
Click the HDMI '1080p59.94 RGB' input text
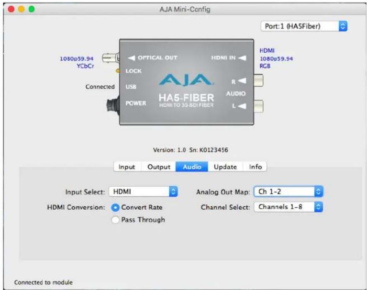[x=276, y=59]
